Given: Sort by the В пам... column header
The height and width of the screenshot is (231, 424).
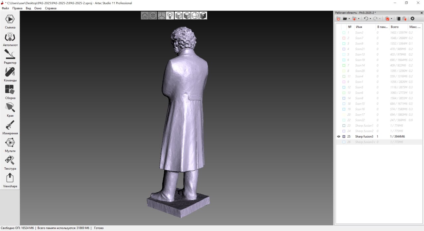Looking at the screenshot, I should click(382, 27).
